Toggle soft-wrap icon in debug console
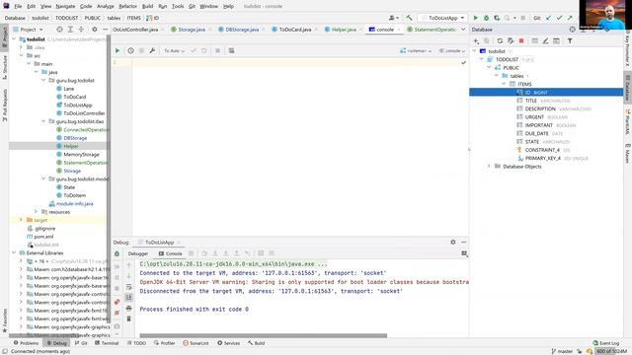The height and width of the screenshot is (355, 632). (x=128, y=287)
